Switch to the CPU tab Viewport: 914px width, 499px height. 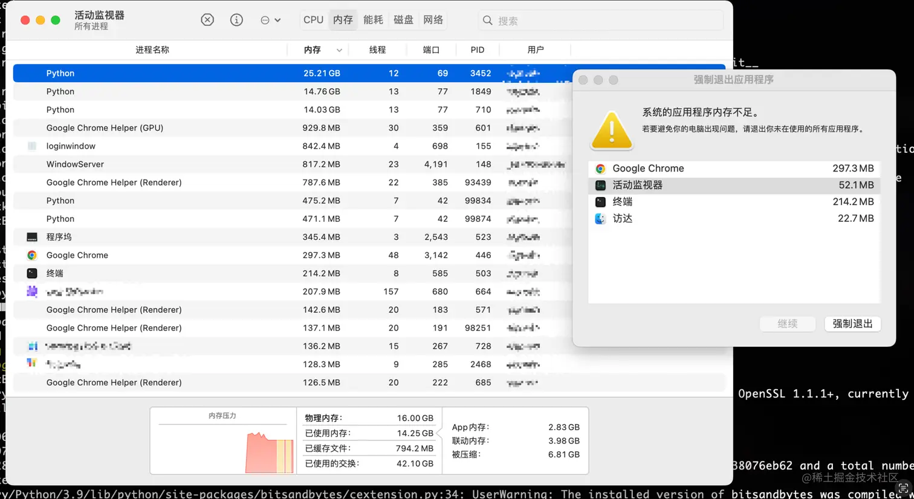pos(313,20)
